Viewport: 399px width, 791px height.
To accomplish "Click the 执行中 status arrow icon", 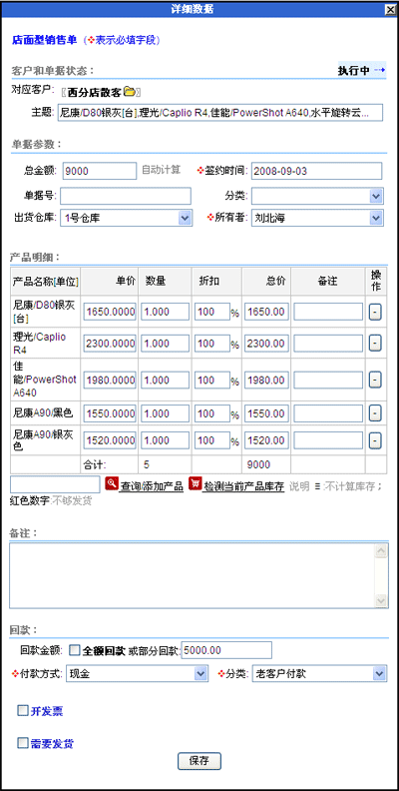I will 380,71.
